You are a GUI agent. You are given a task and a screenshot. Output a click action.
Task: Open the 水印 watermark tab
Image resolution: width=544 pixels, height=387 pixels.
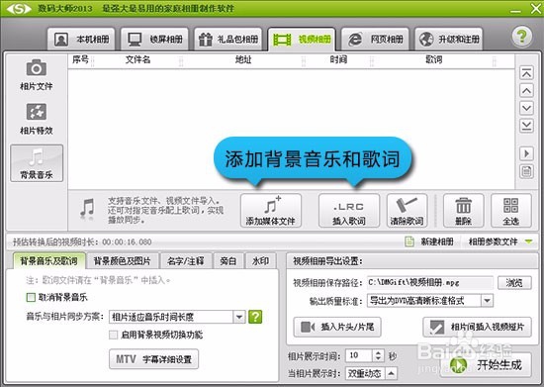coord(260,261)
